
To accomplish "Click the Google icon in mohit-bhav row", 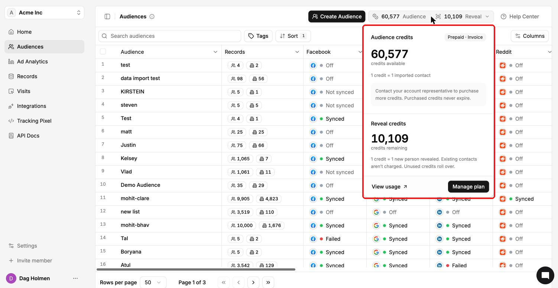I will 376,225.
